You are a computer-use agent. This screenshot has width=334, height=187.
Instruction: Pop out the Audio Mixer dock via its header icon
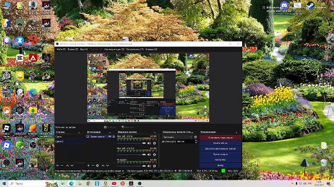[155, 132]
